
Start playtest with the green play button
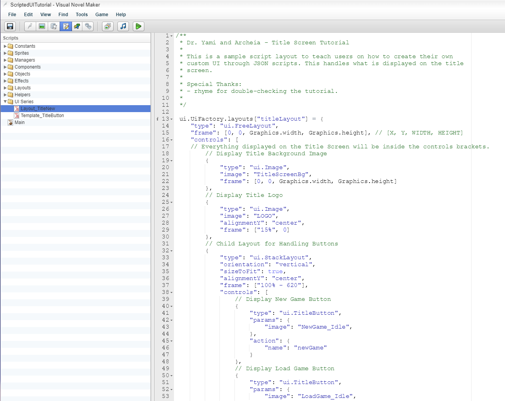pos(139,26)
